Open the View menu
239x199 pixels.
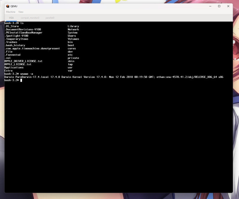pos(21,12)
